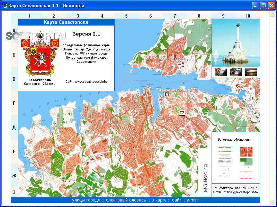The image size is (277, 207).
Task: Select column header 7
Action: [x=175, y=16]
